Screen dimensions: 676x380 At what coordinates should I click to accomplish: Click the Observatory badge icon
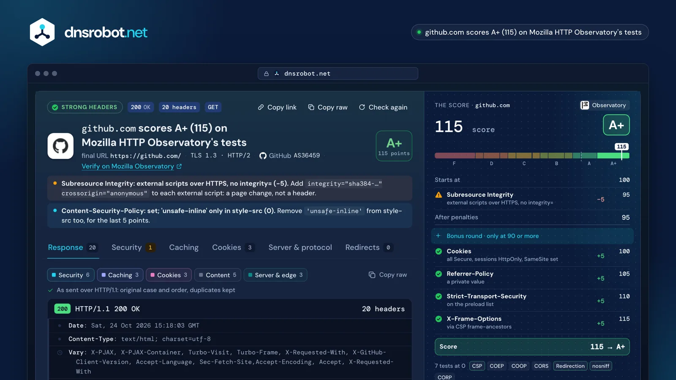tap(585, 105)
